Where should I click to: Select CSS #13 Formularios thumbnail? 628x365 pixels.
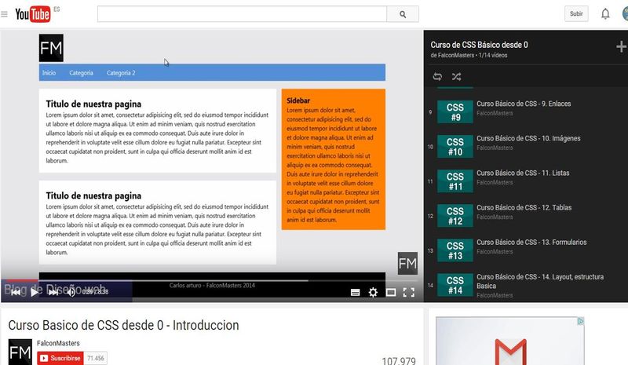(455, 250)
